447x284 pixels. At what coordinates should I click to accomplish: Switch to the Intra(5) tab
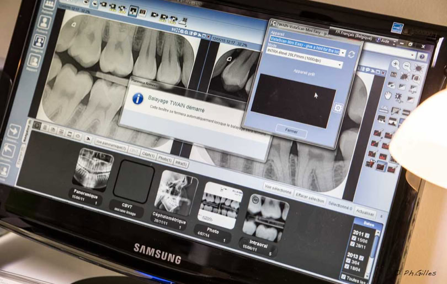click(180, 163)
